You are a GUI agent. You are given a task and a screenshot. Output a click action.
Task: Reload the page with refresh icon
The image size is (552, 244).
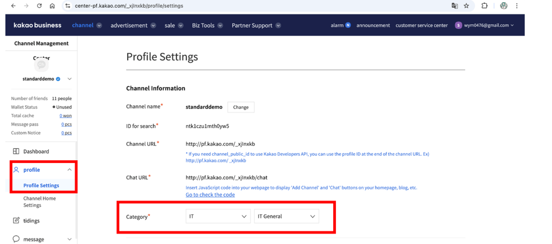[x=39, y=6]
